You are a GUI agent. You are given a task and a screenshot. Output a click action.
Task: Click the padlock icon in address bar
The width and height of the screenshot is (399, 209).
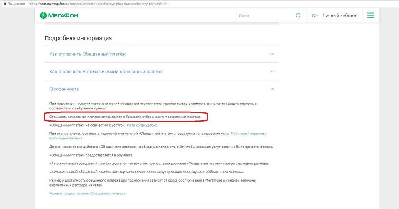tap(5, 4)
